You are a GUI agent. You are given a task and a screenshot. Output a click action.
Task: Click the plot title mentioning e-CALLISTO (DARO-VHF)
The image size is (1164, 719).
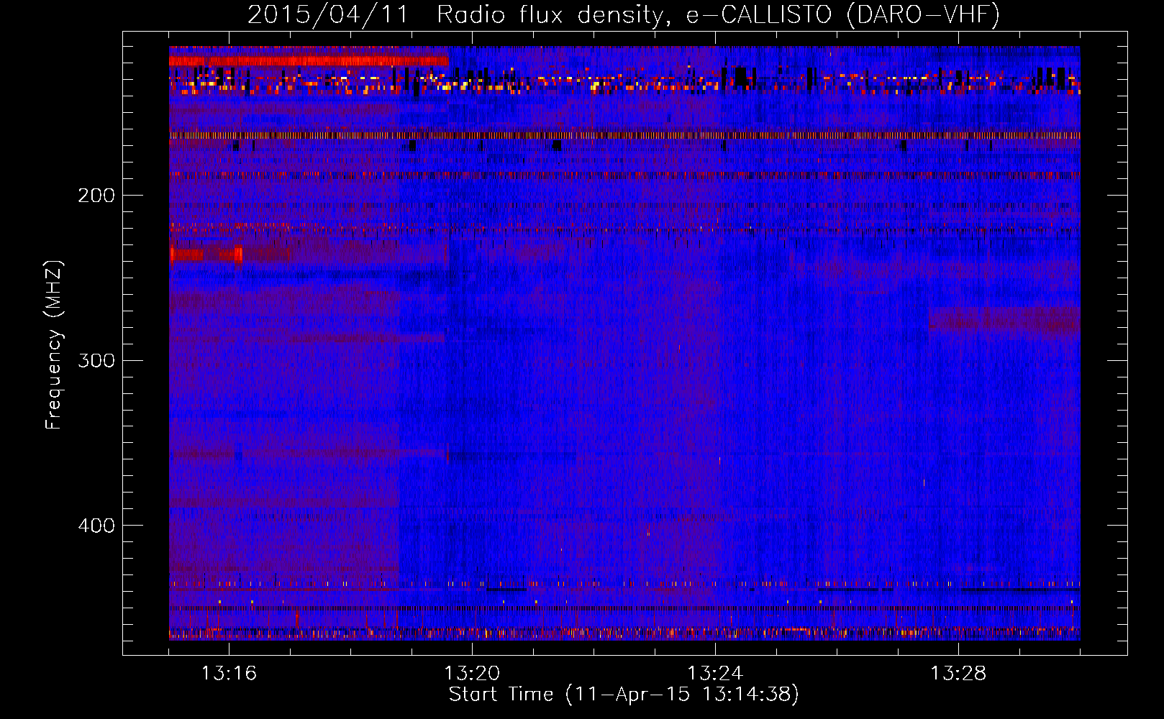(x=624, y=14)
